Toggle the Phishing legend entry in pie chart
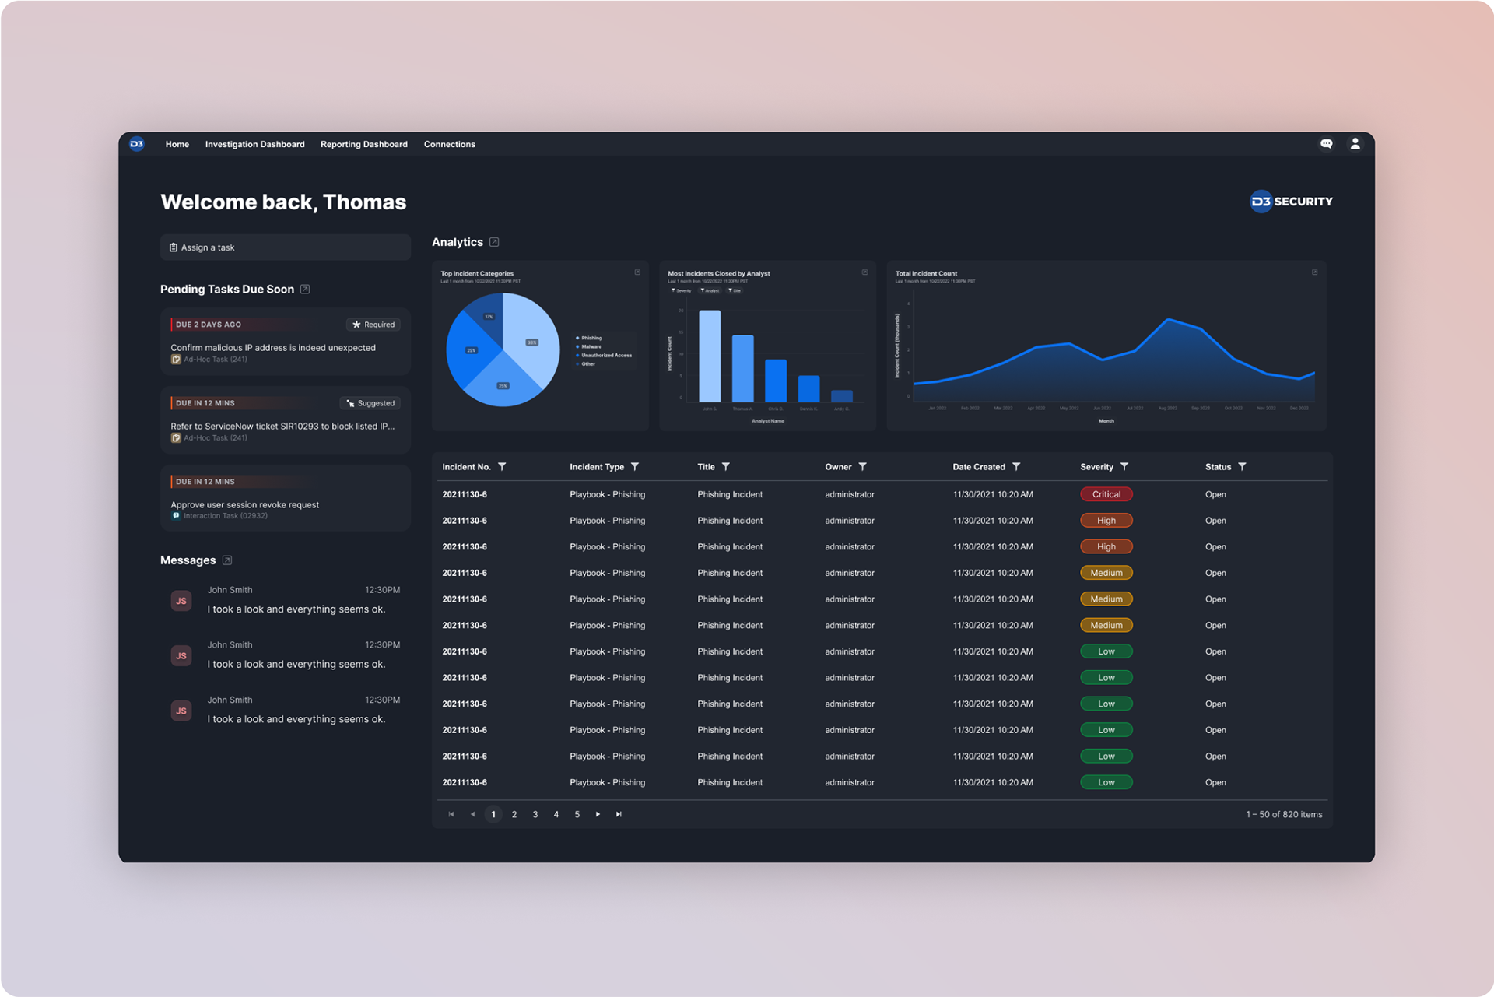Screen dimensions: 1494x997 click(x=591, y=338)
